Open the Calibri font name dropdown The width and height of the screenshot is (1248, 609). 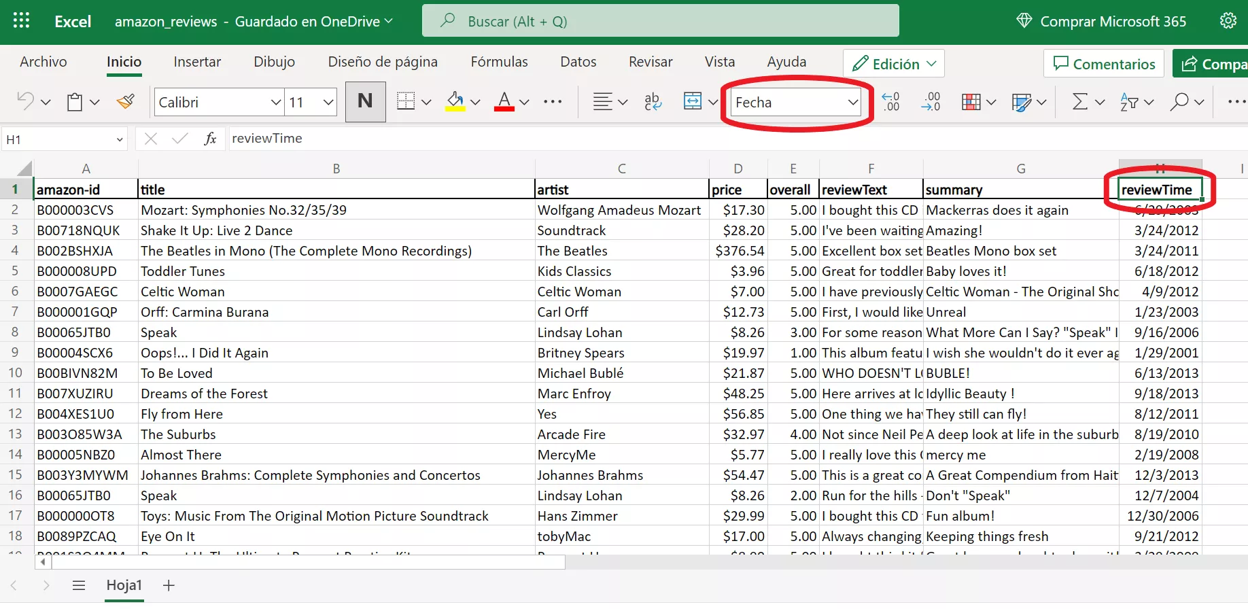click(x=276, y=103)
